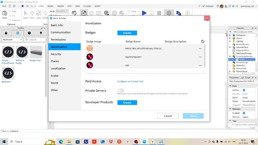Image resolution: width=258 pixels, height=145 pixels.
Task: Toggle the Enabled checkbox in Properties
Action: tap(244, 113)
